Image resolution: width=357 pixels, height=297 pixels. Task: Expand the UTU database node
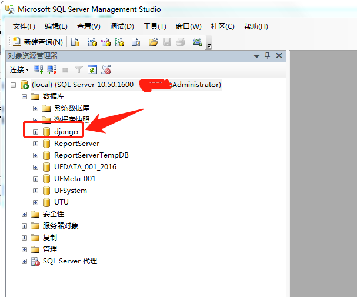click(x=35, y=202)
